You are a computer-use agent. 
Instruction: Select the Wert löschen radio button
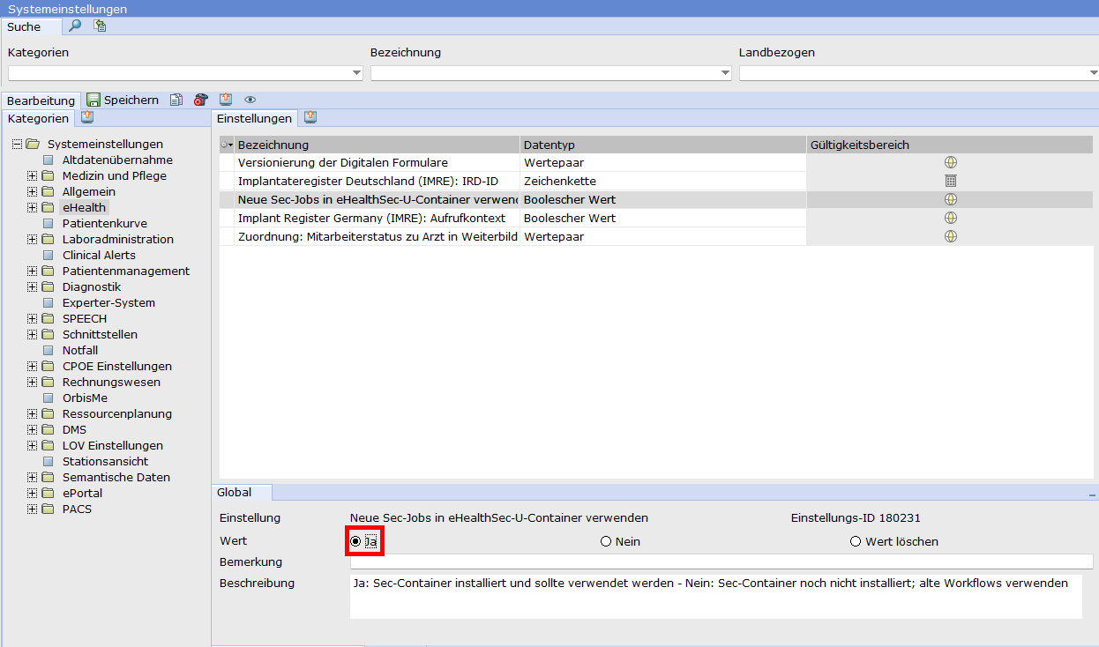[856, 541]
